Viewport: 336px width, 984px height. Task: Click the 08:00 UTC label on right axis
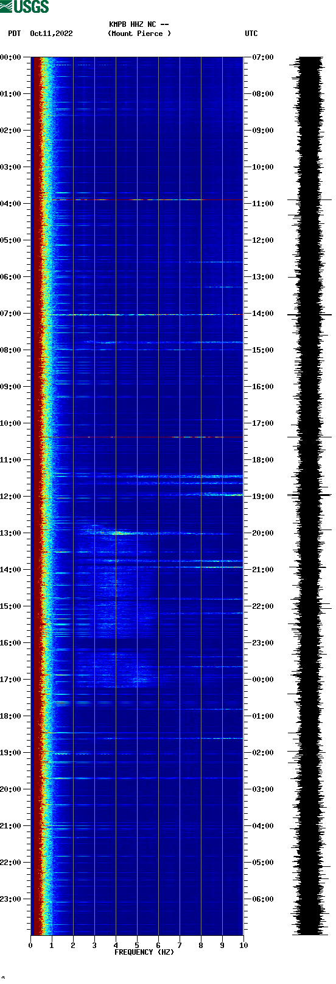(x=263, y=94)
